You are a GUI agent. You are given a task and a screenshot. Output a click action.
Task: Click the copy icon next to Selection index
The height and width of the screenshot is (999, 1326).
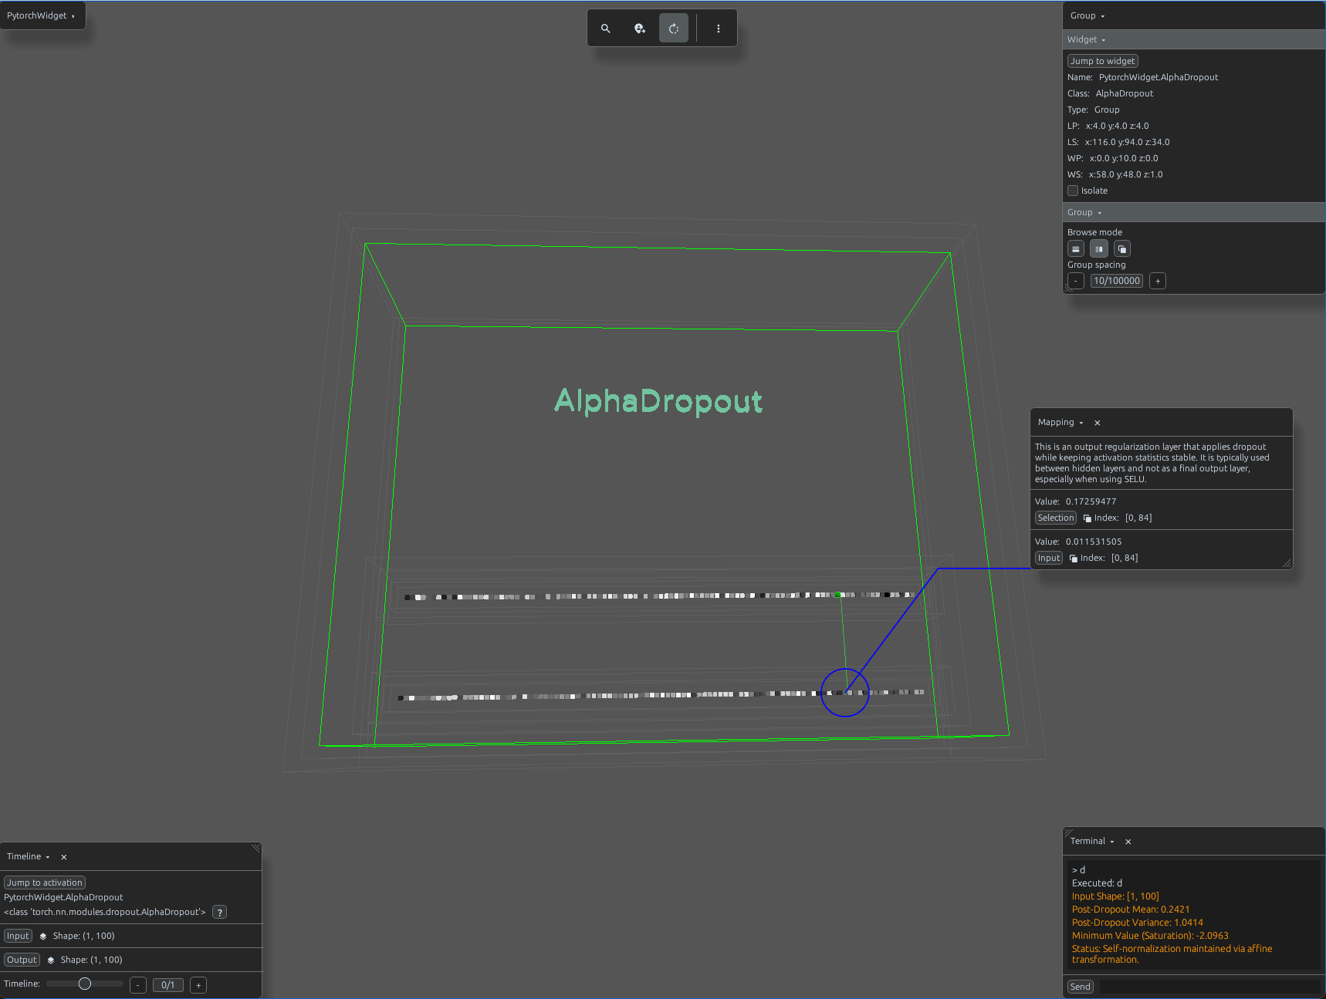pos(1088,518)
